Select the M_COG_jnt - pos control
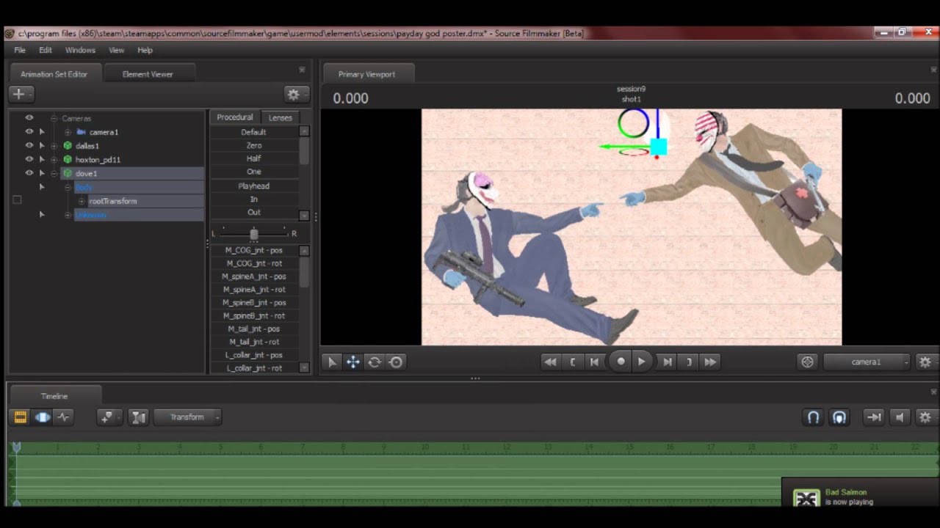The height and width of the screenshot is (528, 940). pos(253,250)
